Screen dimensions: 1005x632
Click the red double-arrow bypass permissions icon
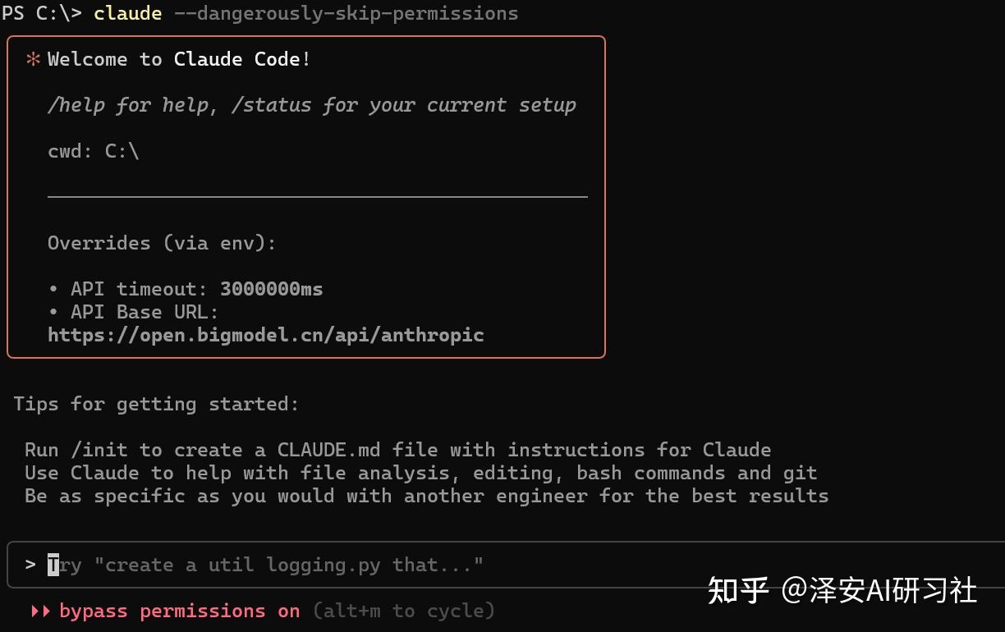click(x=40, y=611)
